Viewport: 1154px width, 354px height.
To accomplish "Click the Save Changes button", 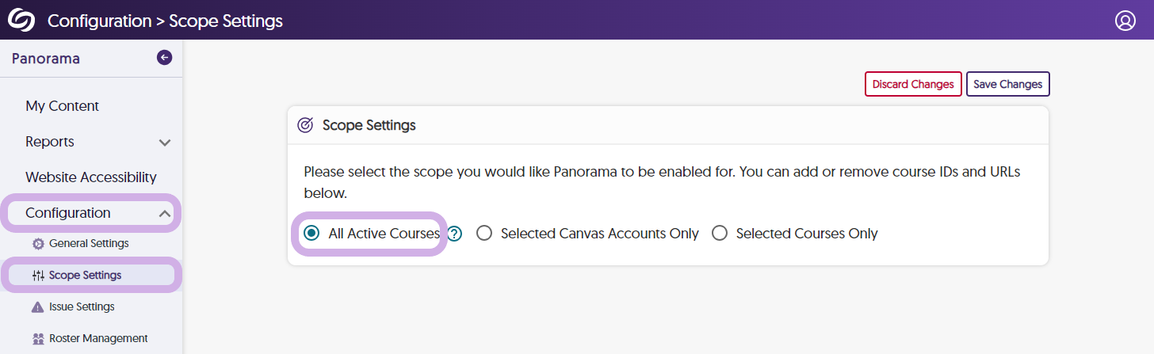I will click(1007, 84).
